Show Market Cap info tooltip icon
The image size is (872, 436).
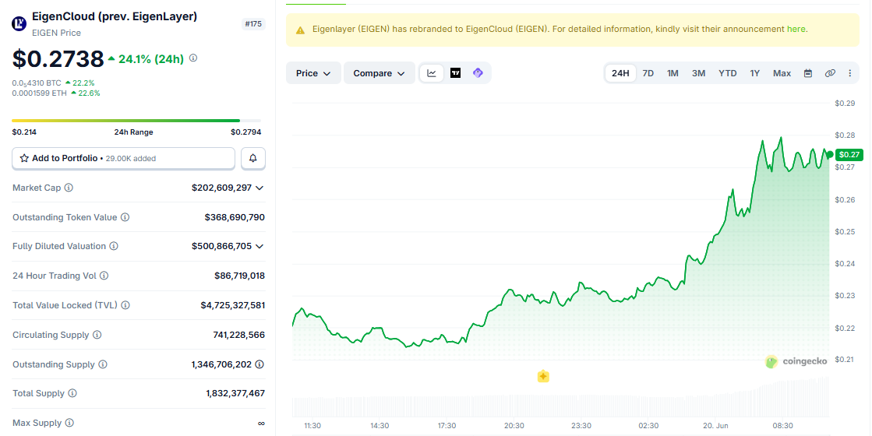pos(69,188)
